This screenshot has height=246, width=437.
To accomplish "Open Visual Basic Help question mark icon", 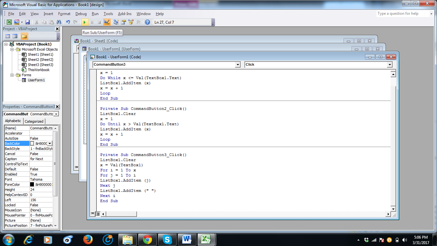I will click(x=147, y=22).
